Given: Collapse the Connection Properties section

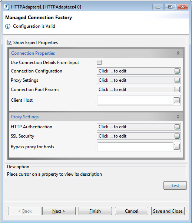Looking at the screenshot, I should 178,53.
